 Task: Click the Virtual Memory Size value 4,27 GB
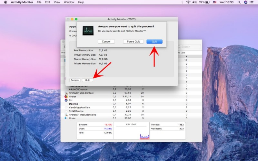click(103, 55)
